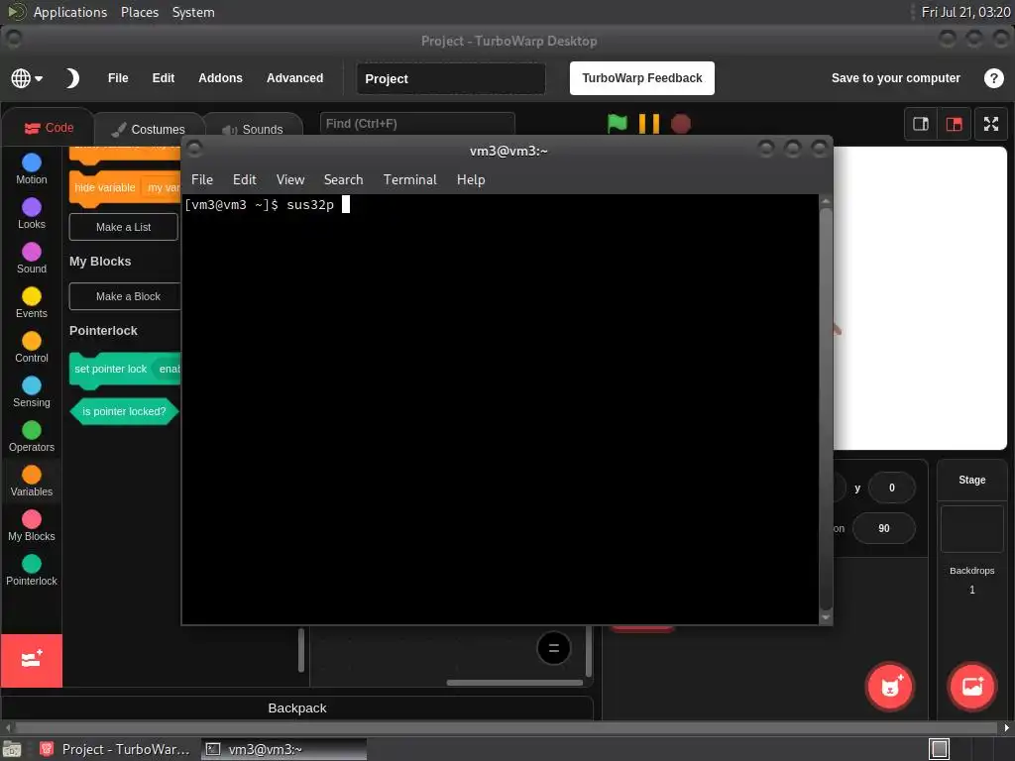The width and height of the screenshot is (1015, 761).
Task: Click the Choose a Backdrop button
Action: (971, 687)
